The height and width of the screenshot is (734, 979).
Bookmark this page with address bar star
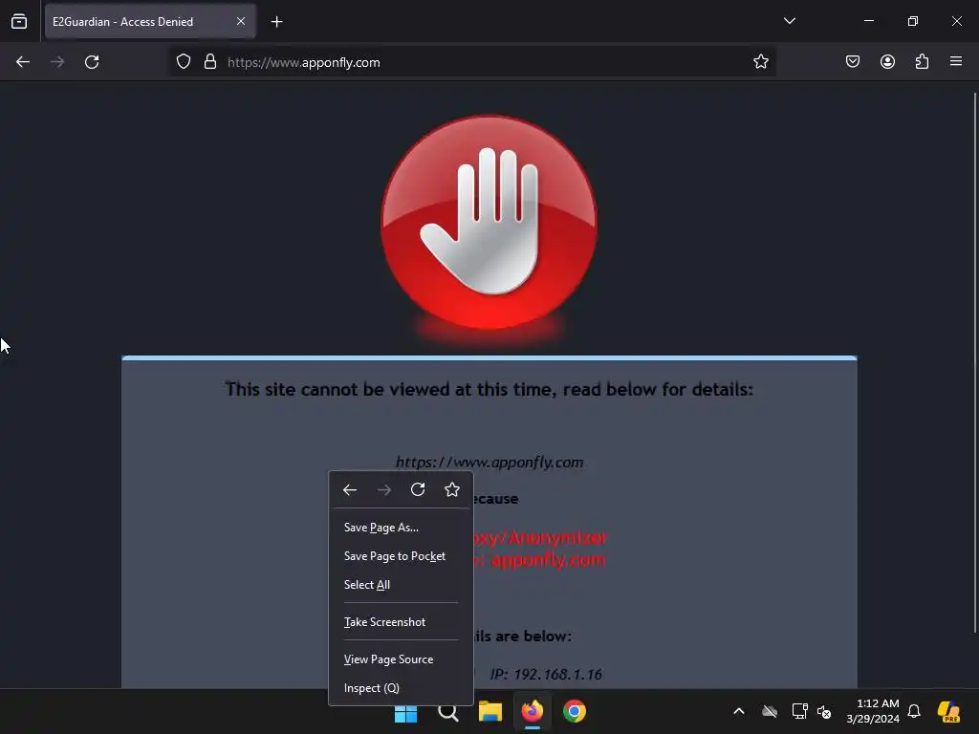pos(760,62)
